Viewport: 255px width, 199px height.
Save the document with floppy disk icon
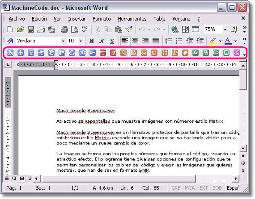(x=31, y=30)
